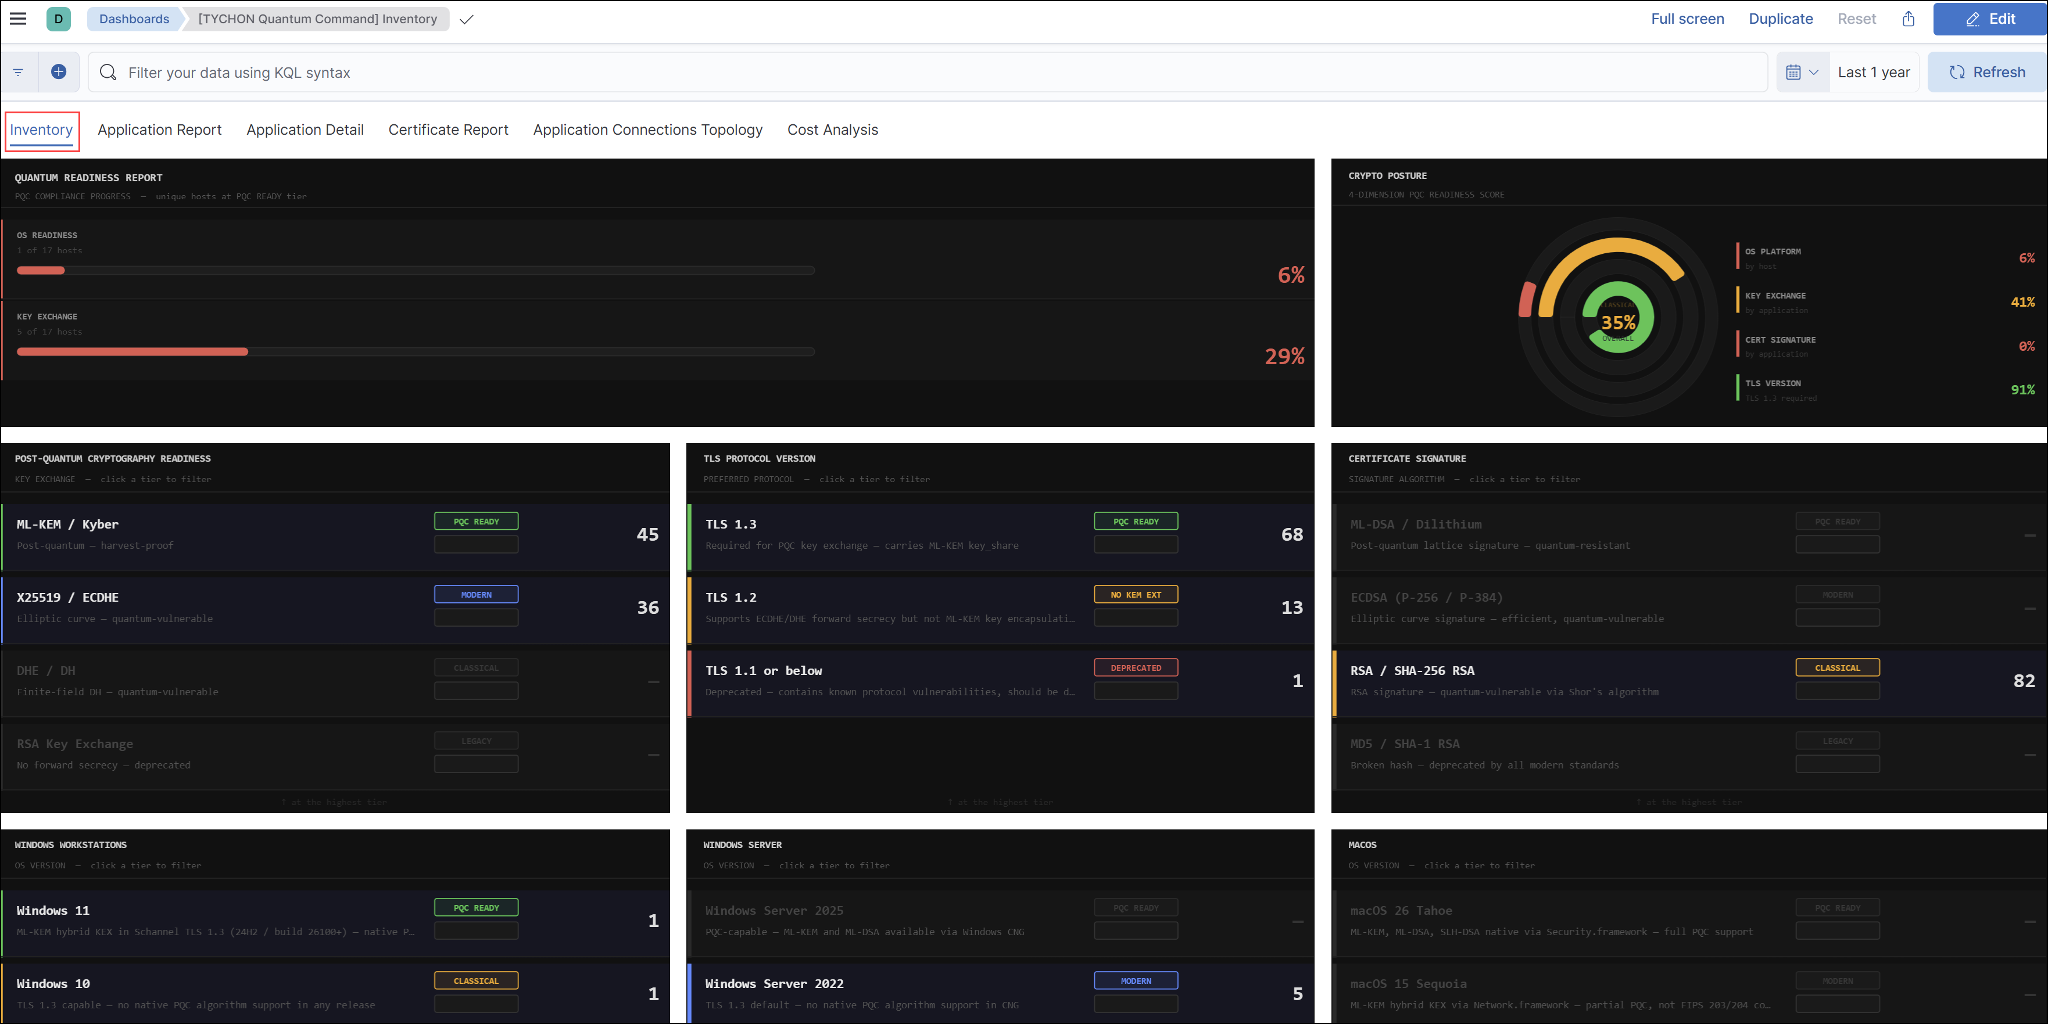The image size is (2048, 1024).
Task: Click CLASSICAL badge on Windows 10 row
Action: click(476, 980)
